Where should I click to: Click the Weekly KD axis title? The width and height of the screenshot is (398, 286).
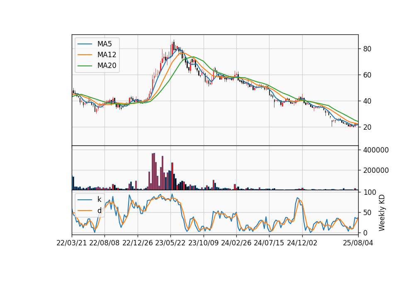tap(382, 213)
